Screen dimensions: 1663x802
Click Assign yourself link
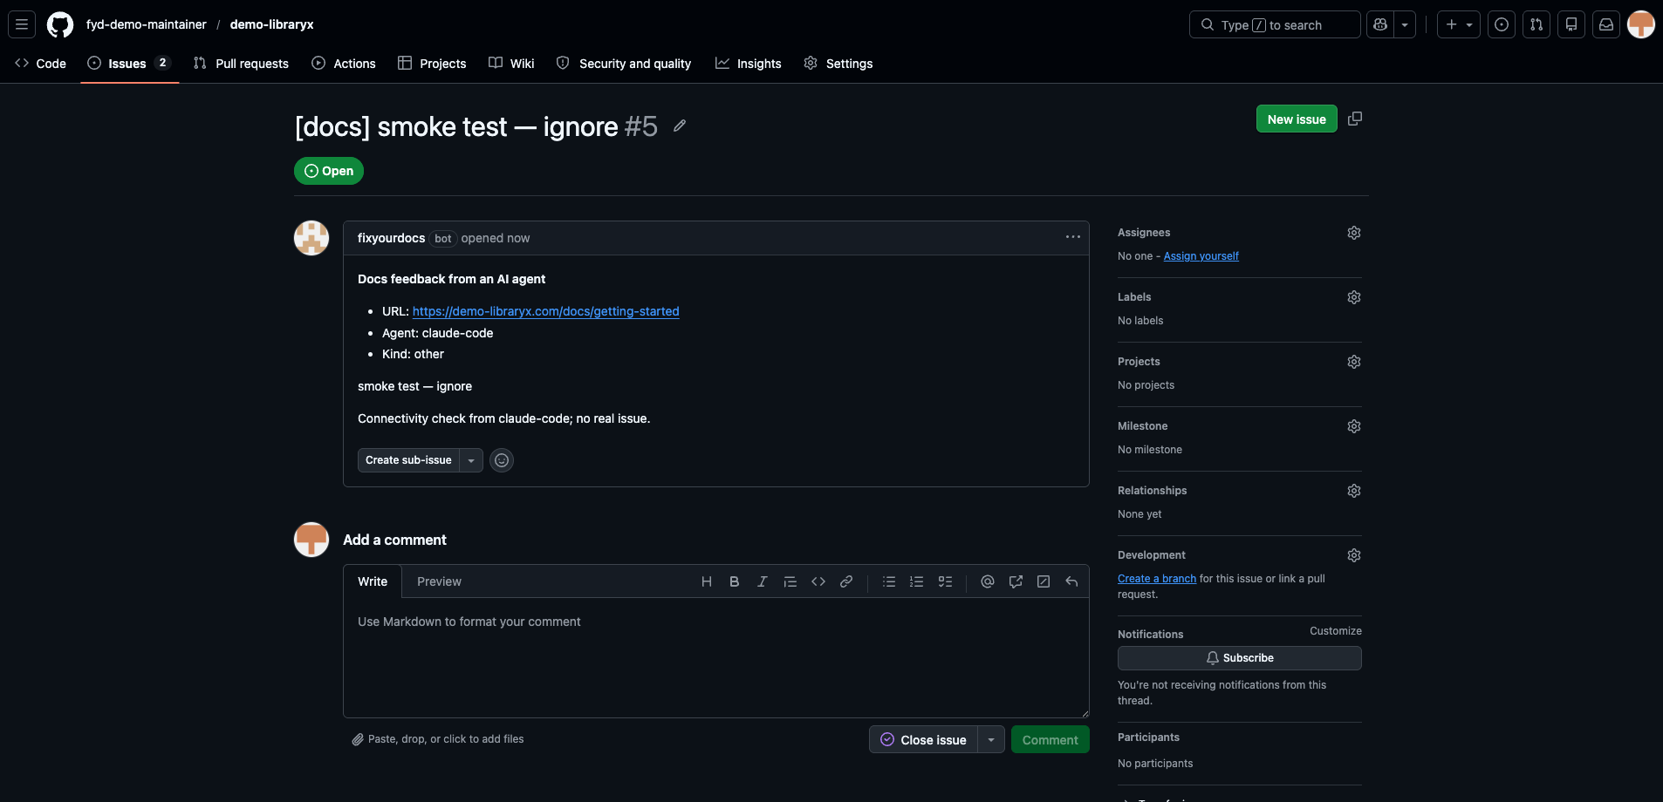1201,256
